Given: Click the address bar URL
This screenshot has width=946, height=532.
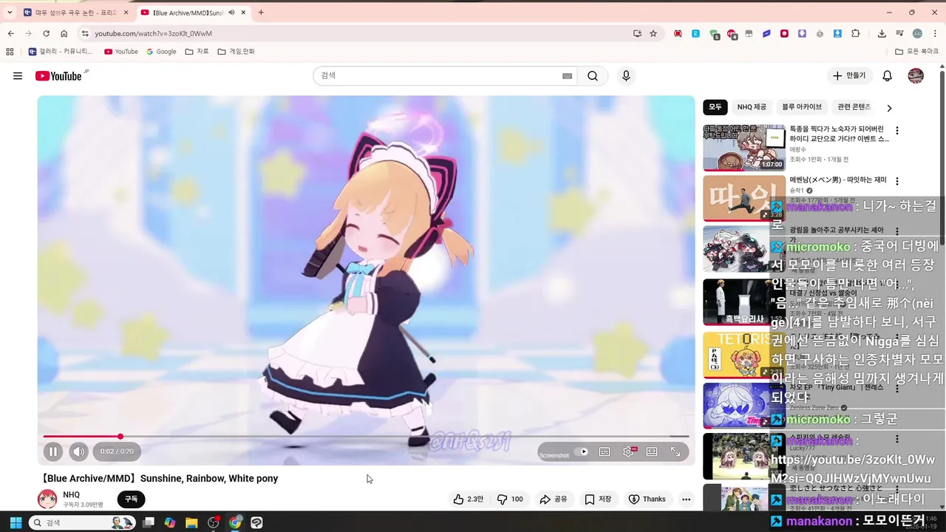Looking at the screenshot, I should point(153,33).
